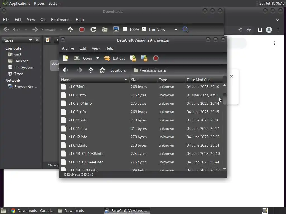The image size is (286, 214).
Task: Open the Edit menu in archive manager
Action: pyautogui.click(x=83, y=48)
